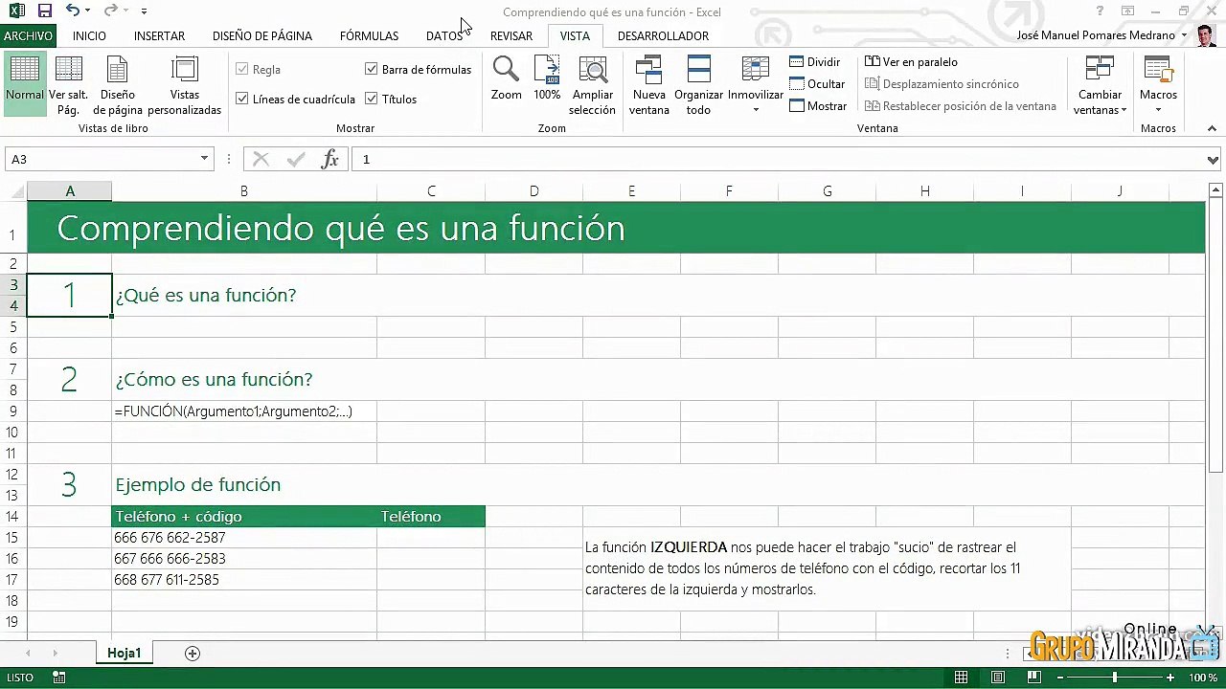This screenshot has width=1226, height=689.
Task: Switch to Page Layout view in status bar
Action: click(998, 678)
